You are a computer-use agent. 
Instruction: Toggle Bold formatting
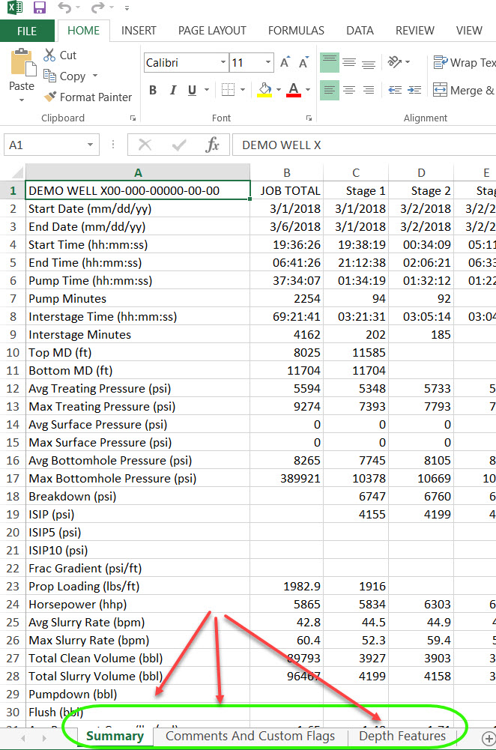pyautogui.click(x=153, y=91)
